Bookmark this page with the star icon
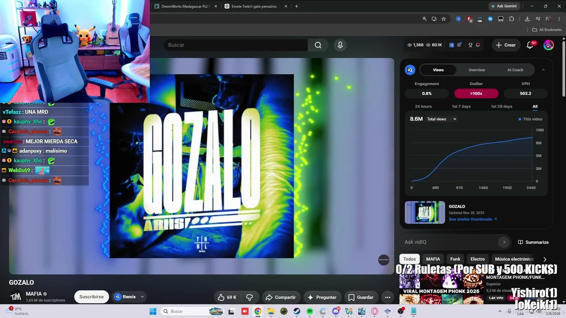The image size is (566, 318). 444,19
